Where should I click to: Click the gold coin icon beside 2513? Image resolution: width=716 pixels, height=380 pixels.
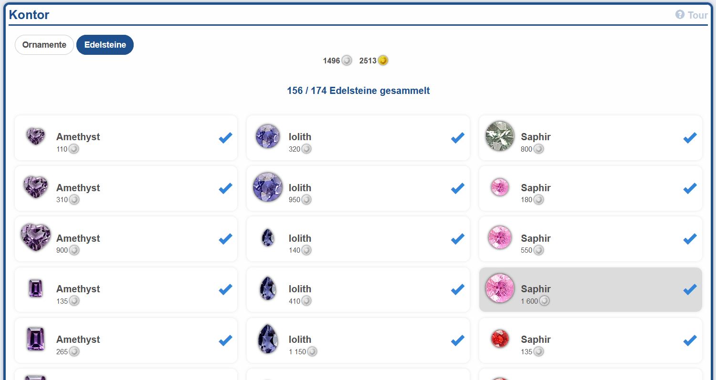383,61
